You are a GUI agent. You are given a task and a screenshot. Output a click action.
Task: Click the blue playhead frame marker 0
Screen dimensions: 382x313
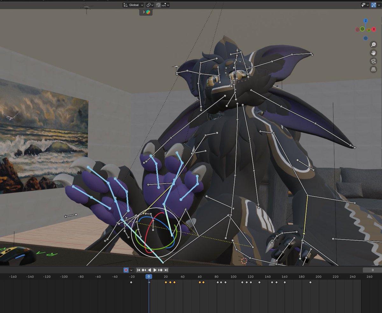(149, 277)
